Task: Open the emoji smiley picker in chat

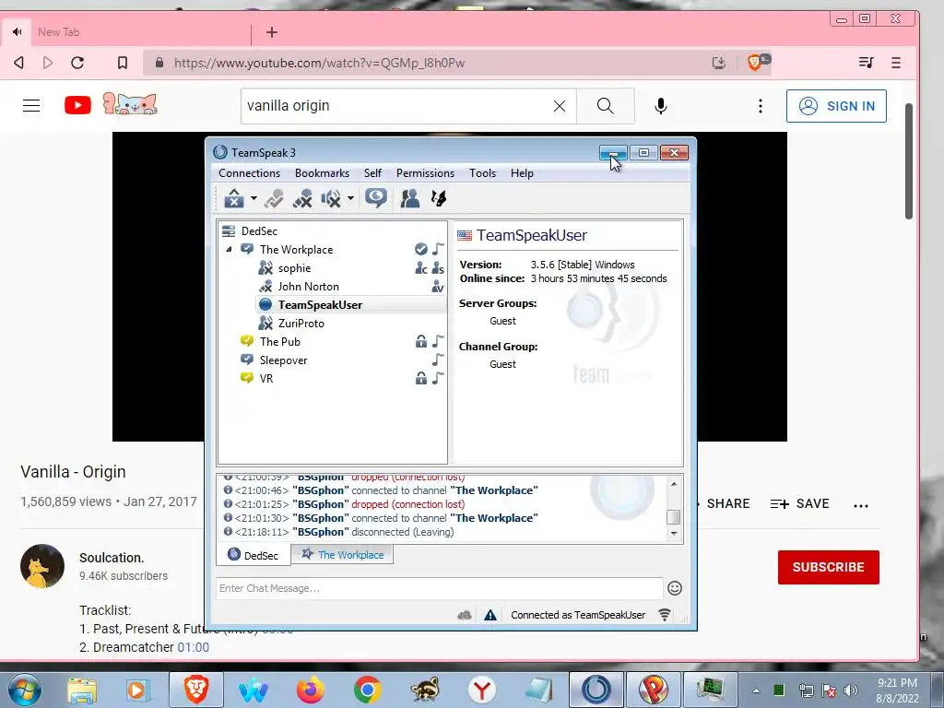Action: (x=675, y=588)
